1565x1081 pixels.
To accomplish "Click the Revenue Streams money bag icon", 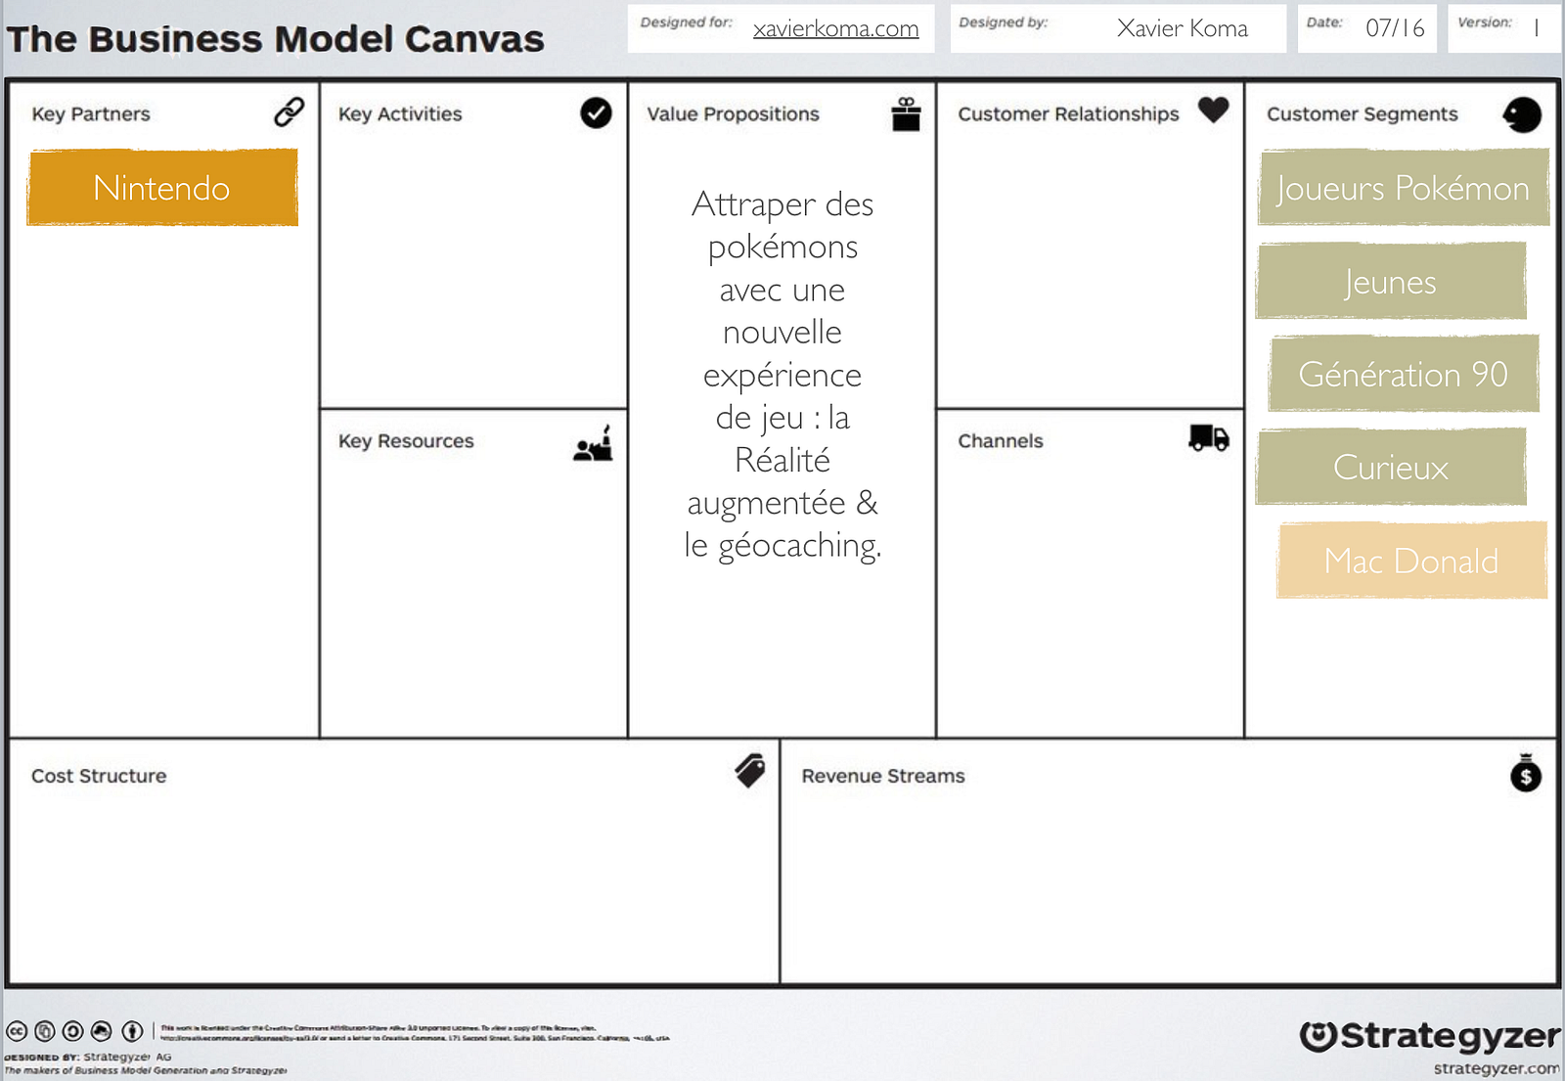I will [x=1525, y=772].
